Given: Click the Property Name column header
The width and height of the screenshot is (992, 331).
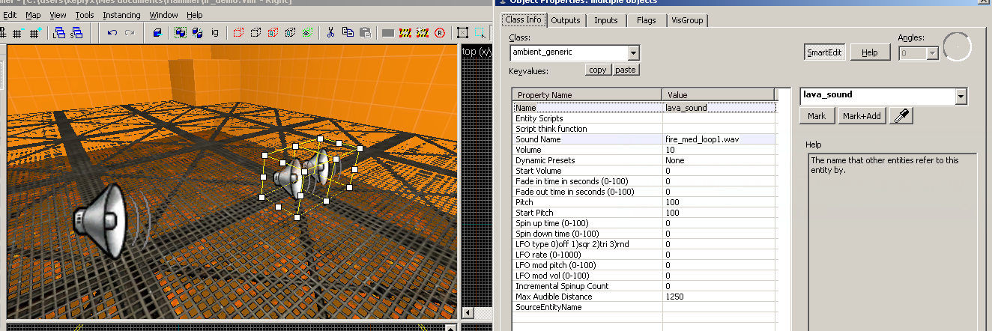Looking at the screenshot, I should coord(587,95).
